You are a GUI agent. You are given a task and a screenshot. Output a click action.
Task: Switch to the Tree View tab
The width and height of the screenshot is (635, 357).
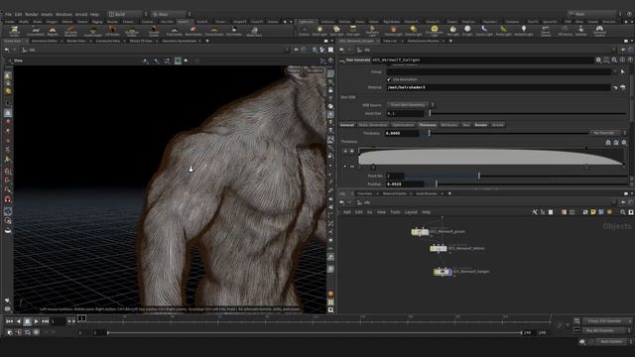(x=364, y=194)
